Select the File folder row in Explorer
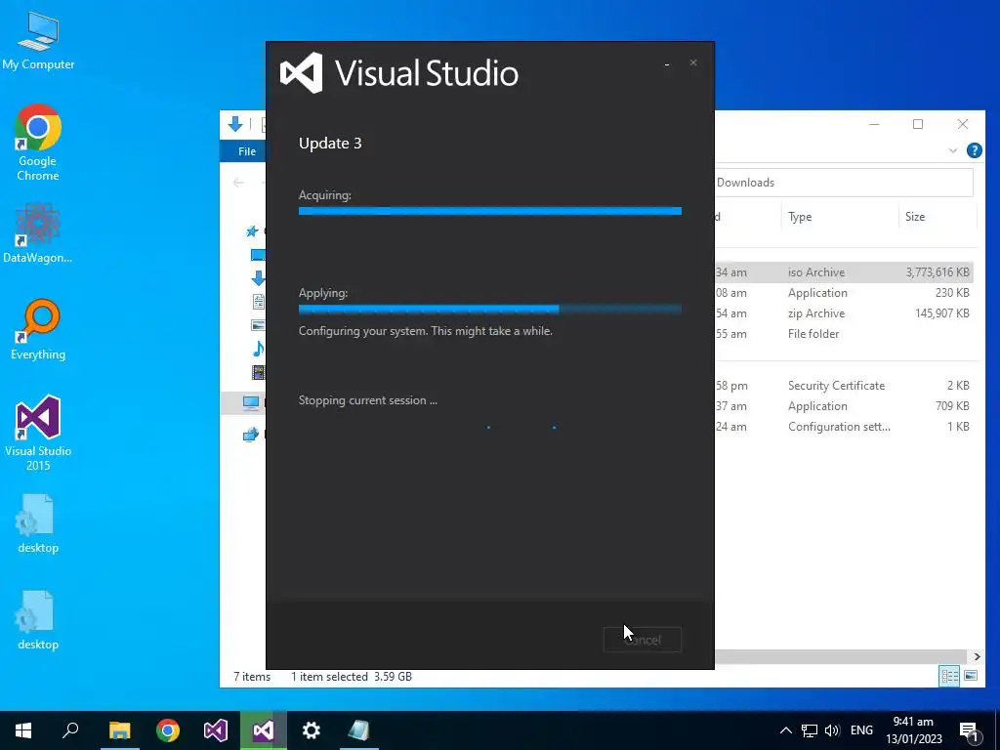 [x=843, y=334]
